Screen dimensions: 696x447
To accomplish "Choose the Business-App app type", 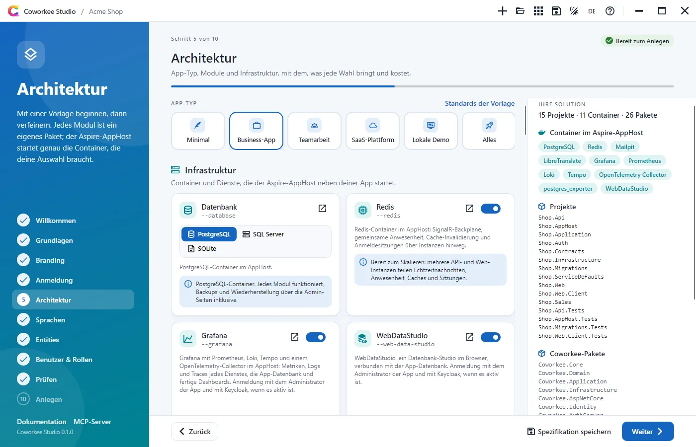I will pyautogui.click(x=257, y=131).
